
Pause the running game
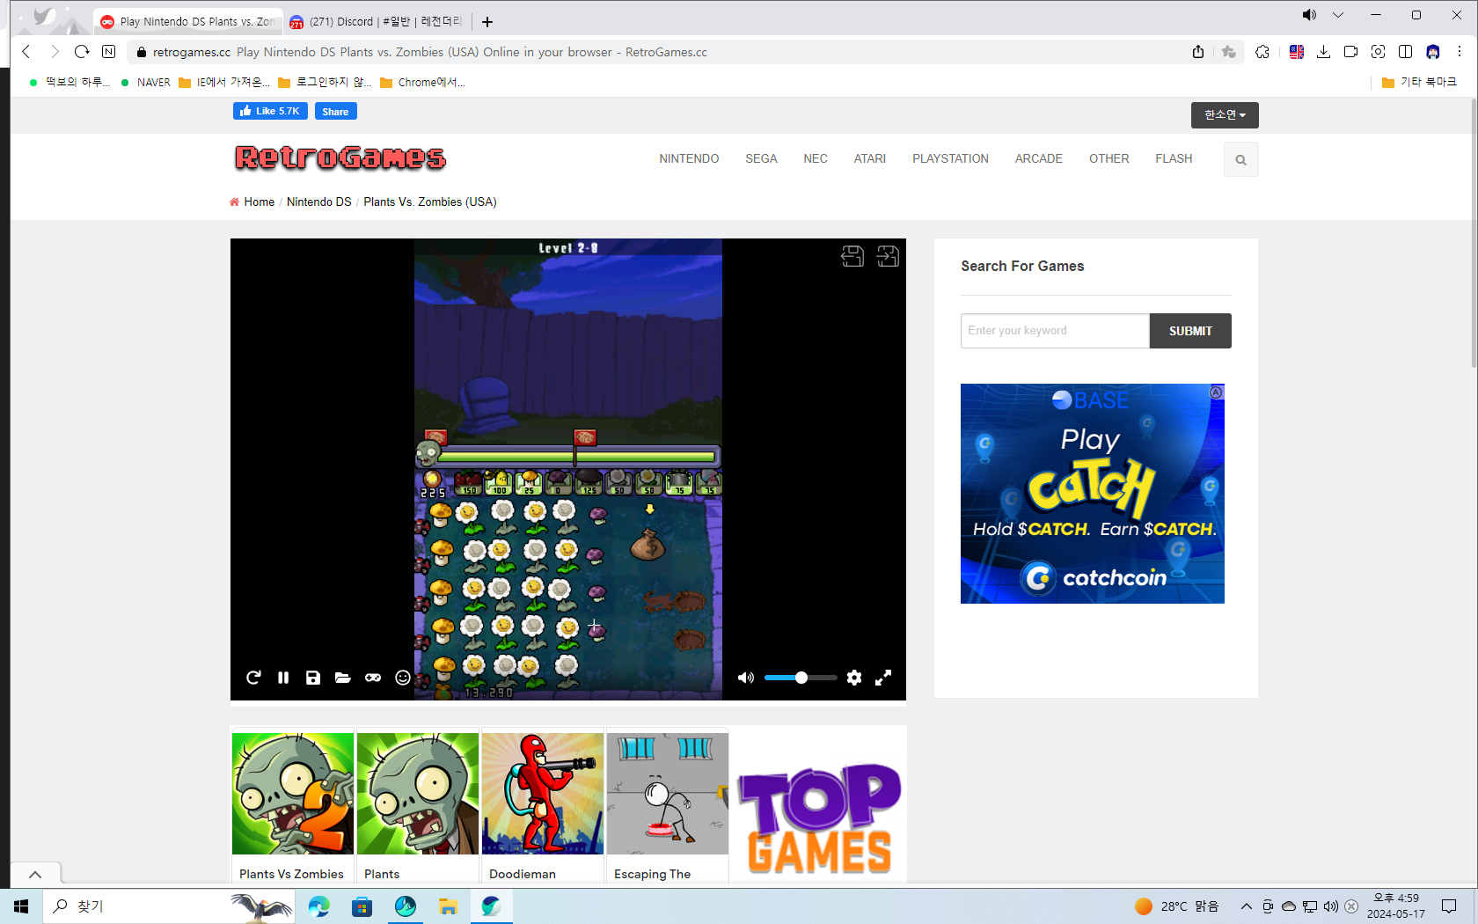[283, 678]
